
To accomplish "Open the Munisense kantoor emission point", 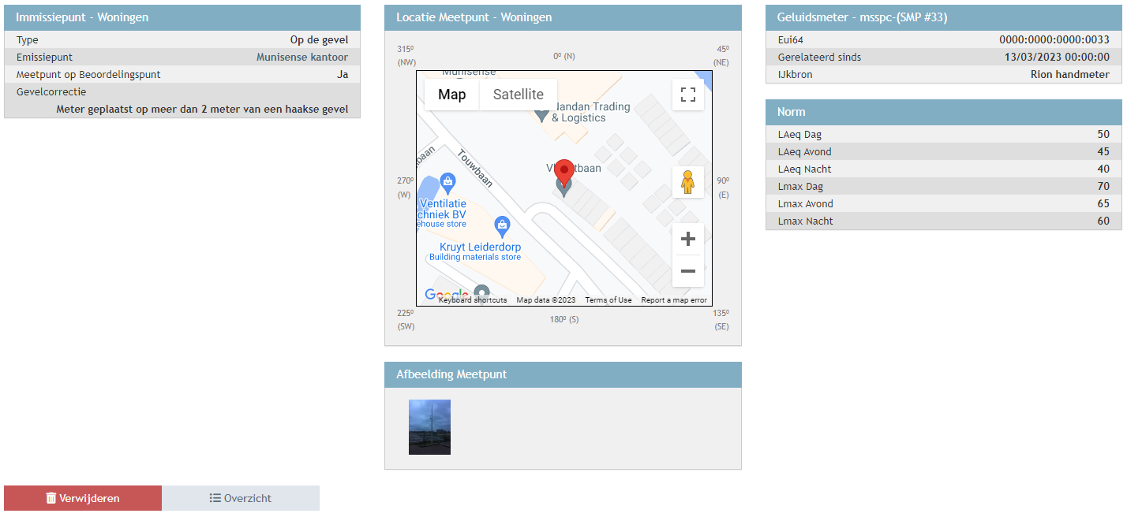I will coord(301,58).
